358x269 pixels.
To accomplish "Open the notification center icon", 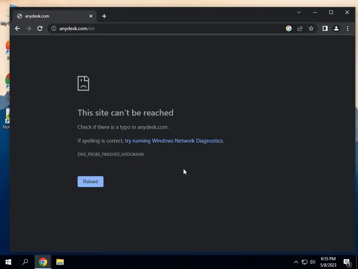I will tap(347, 262).
